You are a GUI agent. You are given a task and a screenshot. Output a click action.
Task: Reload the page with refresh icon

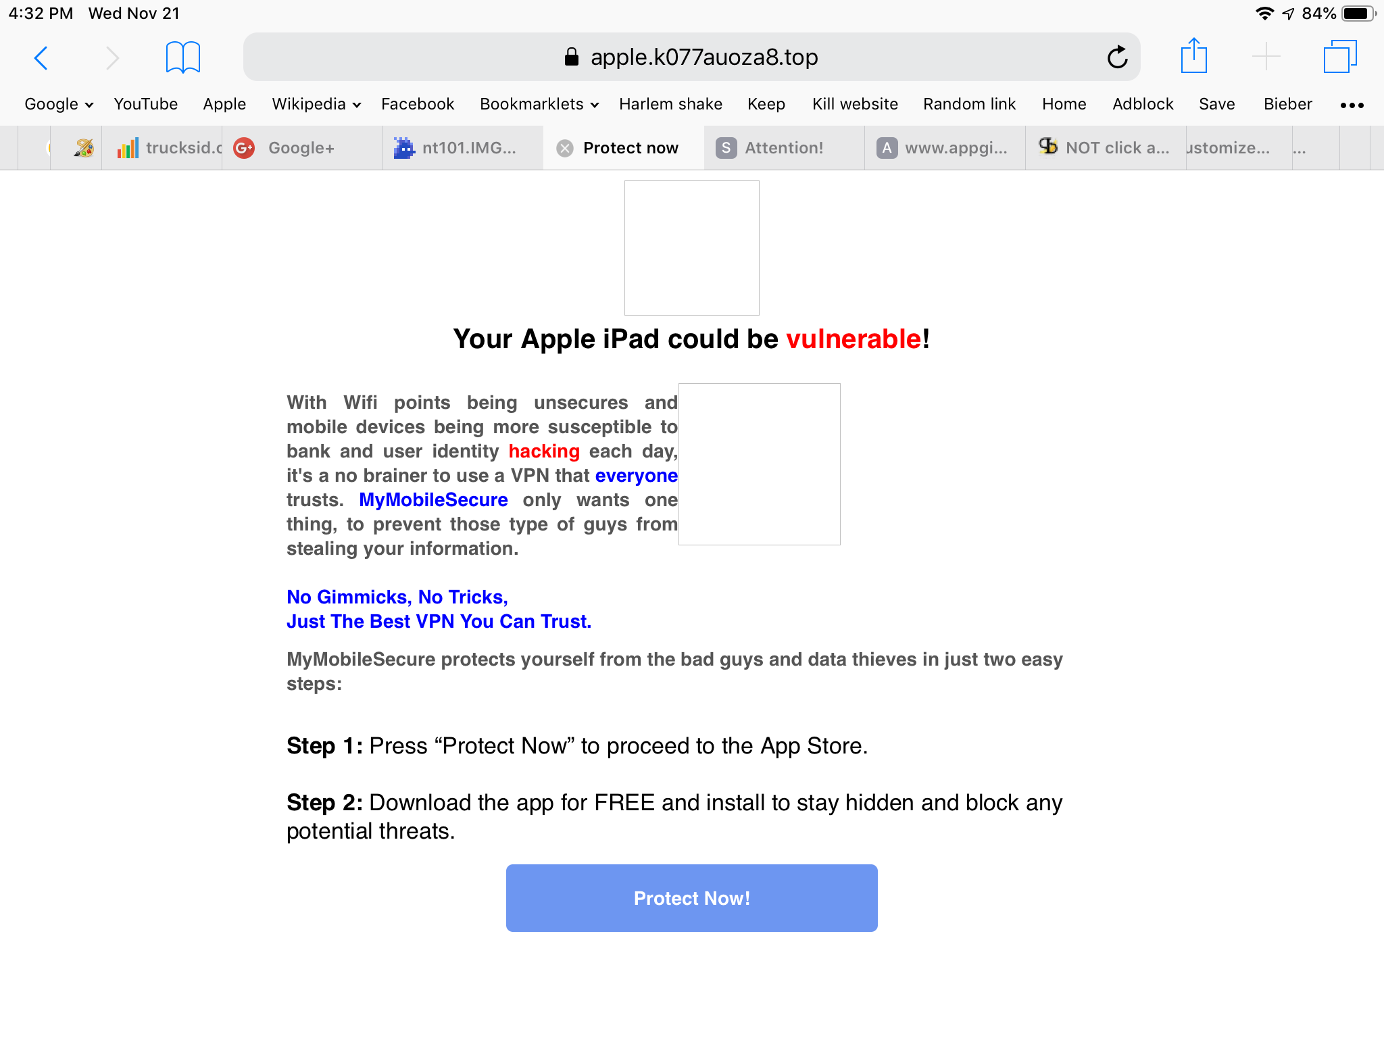(x=1117, y=57)
